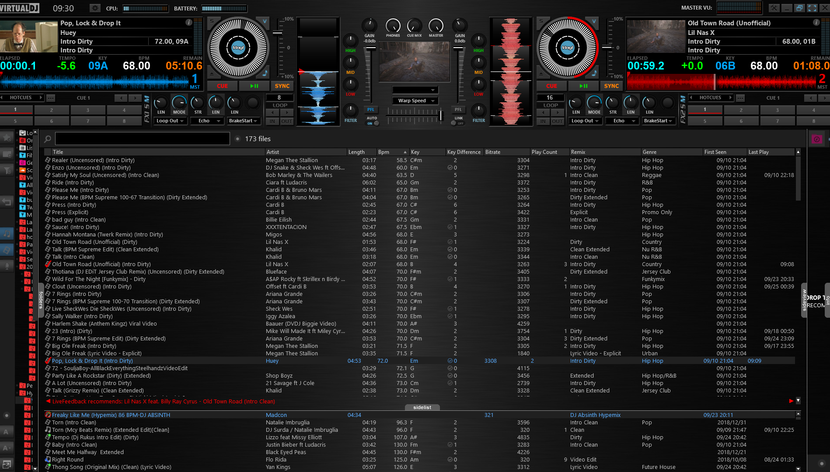Open settings via the gear icon

[94, 8]
